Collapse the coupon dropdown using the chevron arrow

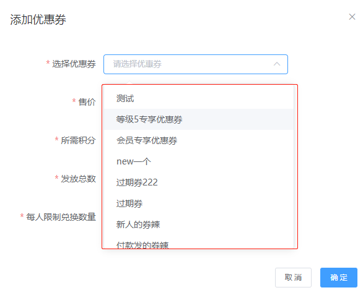click(277, 64)
